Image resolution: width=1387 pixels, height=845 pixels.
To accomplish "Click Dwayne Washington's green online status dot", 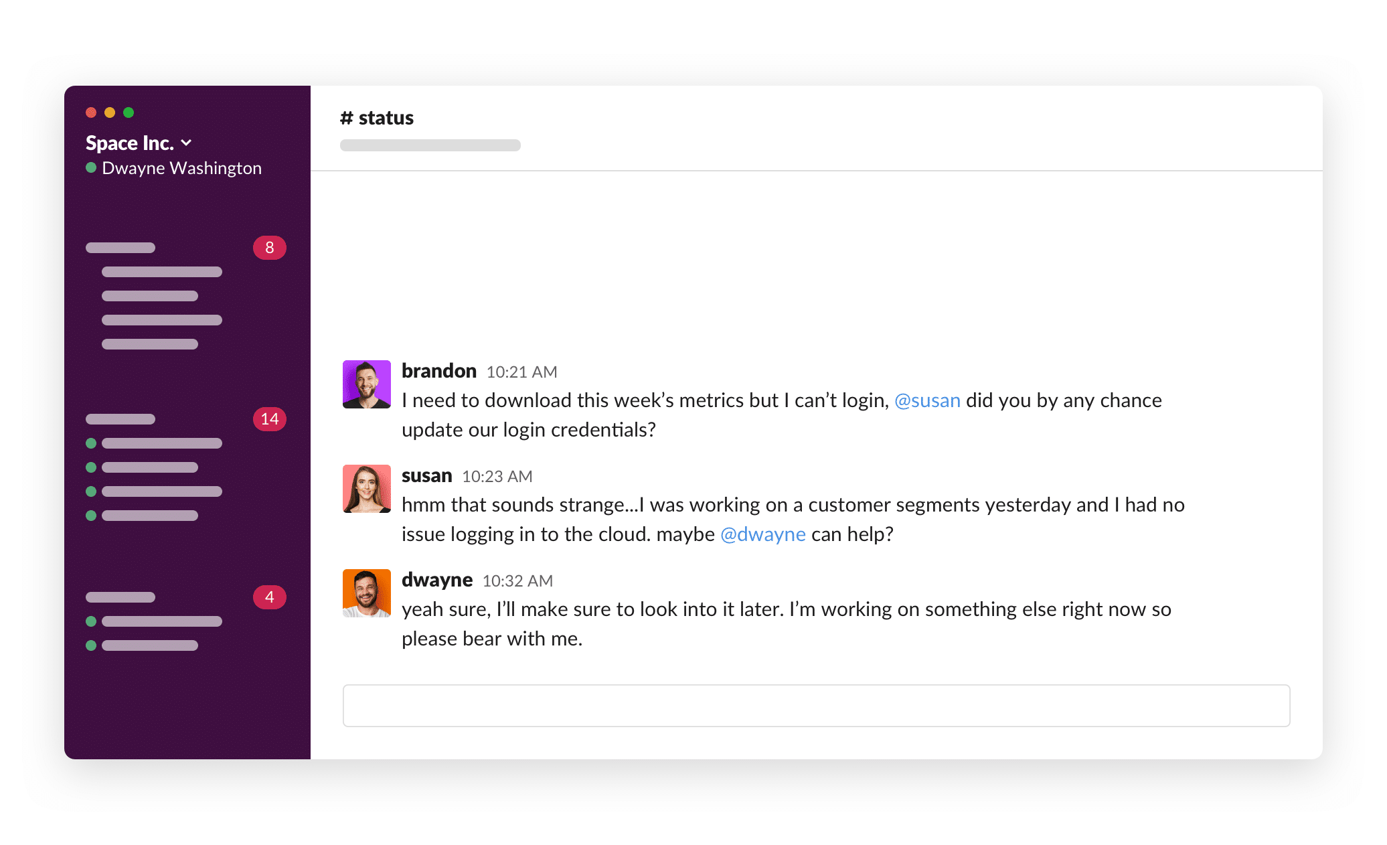I will click(x=91, y=167).
